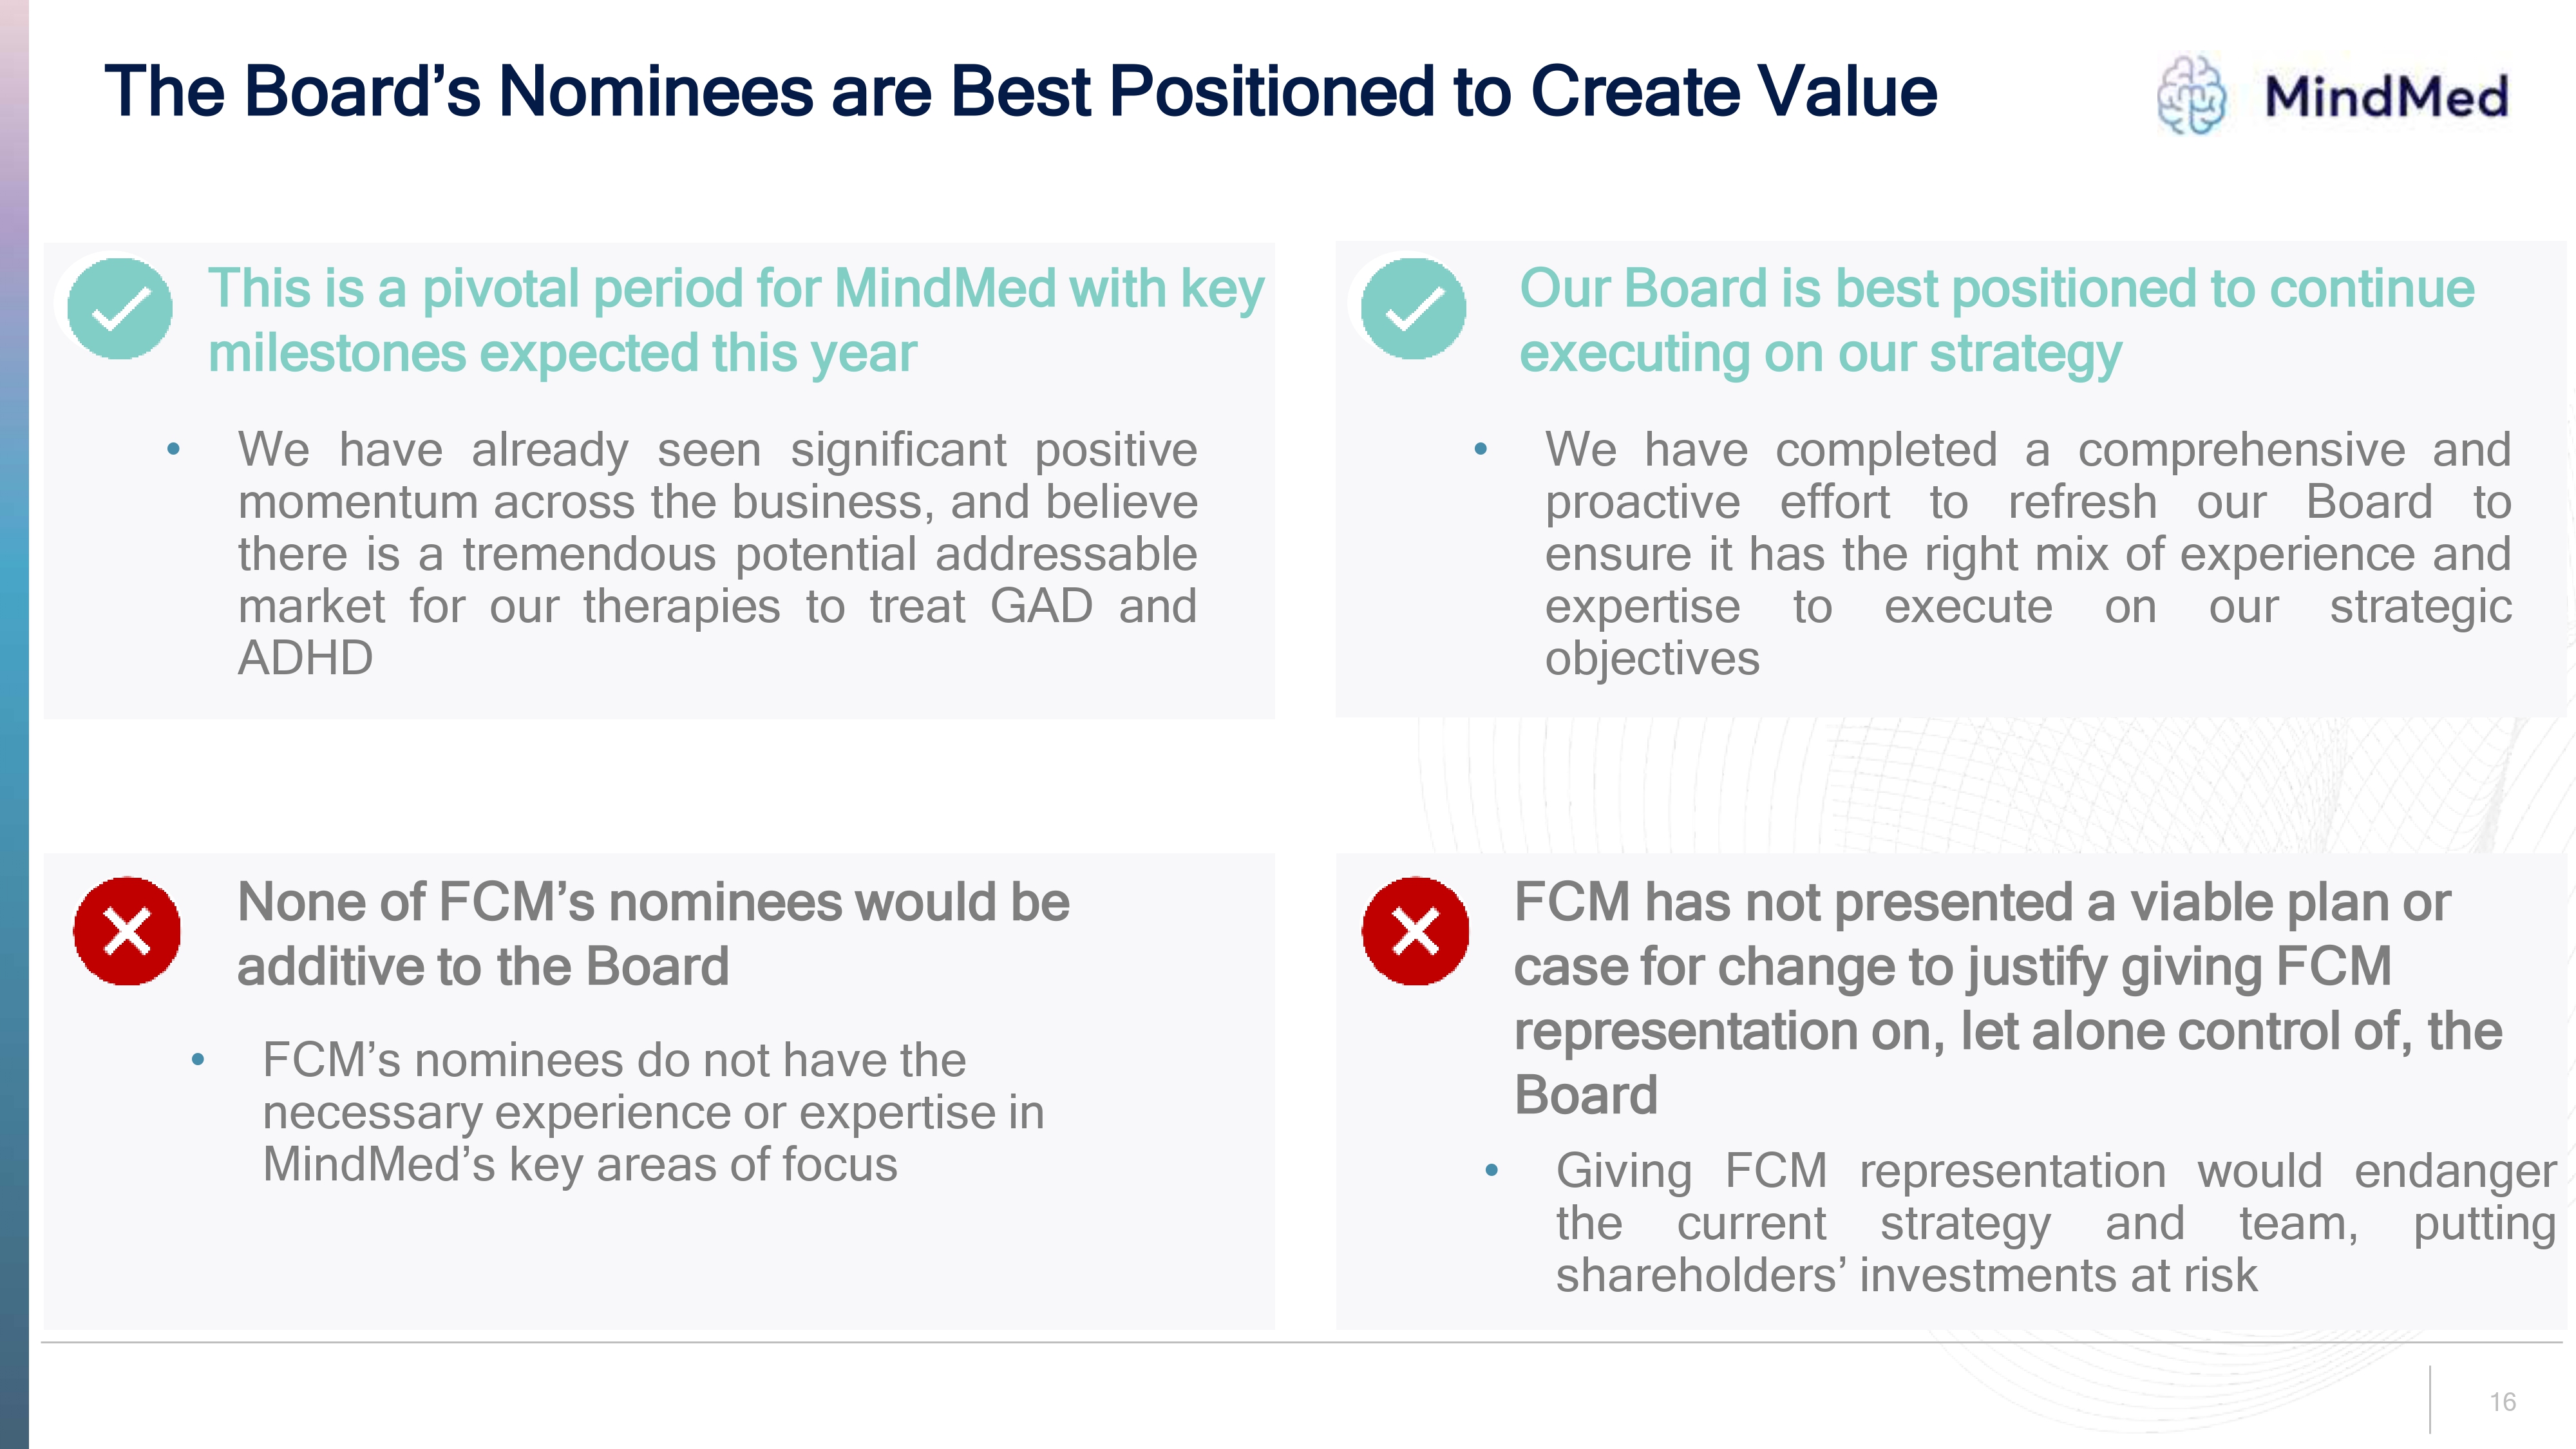This screenshot has height=1449, width=2576.
Task: Click the bullet dot before 'FCM's nominees do not'
Action: [x=198, y=1060]
